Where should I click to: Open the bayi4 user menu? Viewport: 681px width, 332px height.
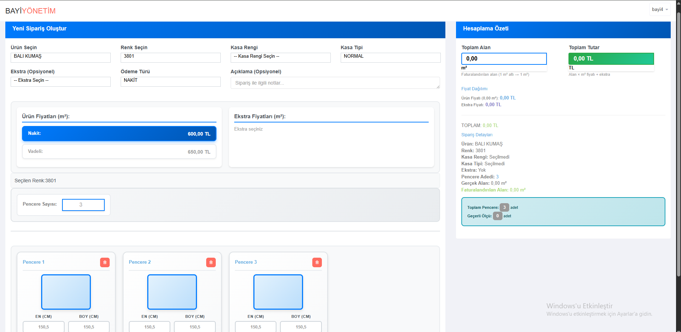[660, 10]
